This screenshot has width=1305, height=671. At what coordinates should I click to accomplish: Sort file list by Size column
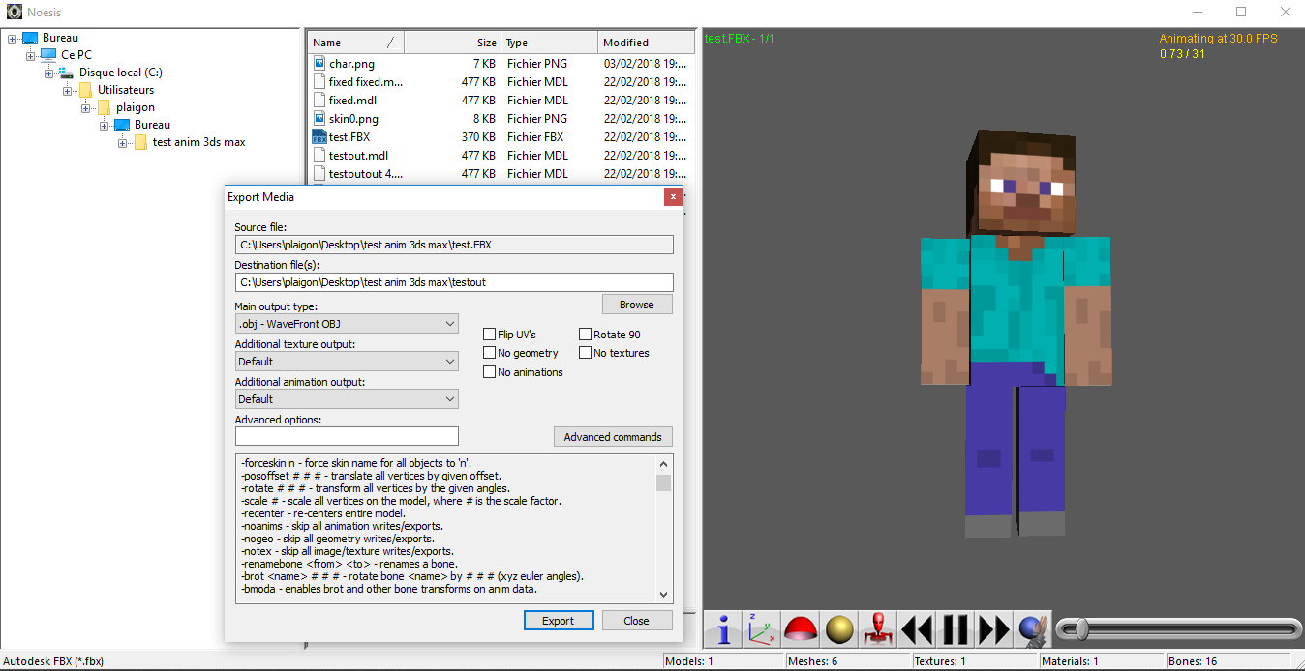(452, 43)
